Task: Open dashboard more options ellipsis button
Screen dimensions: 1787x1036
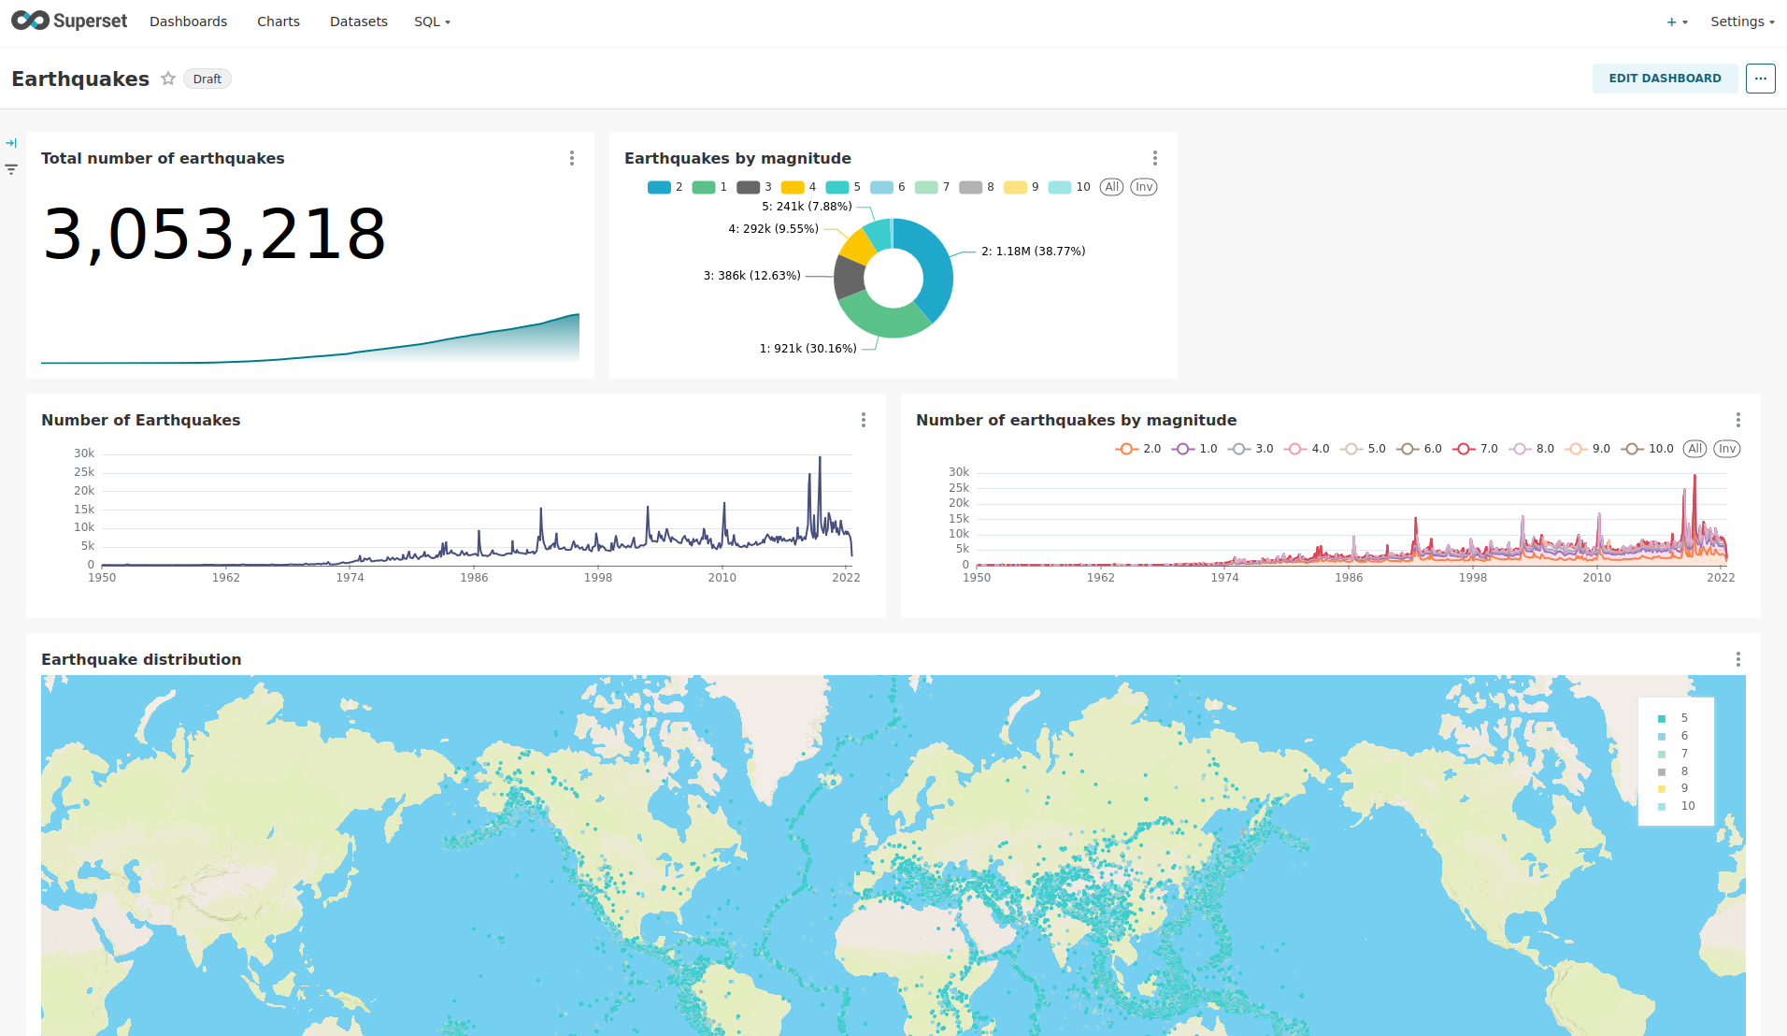Action: (x=1760, y=79)
